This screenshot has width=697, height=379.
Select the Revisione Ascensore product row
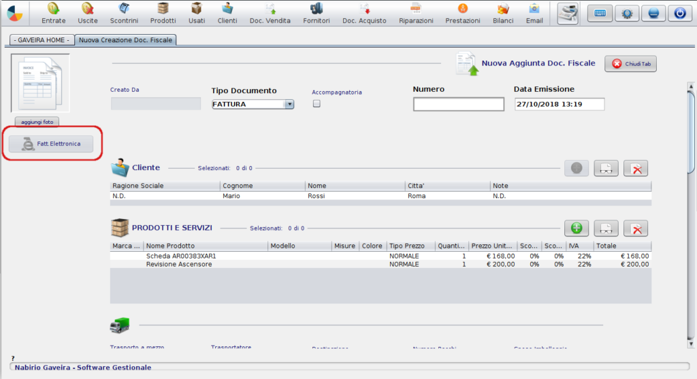(380, 264)
